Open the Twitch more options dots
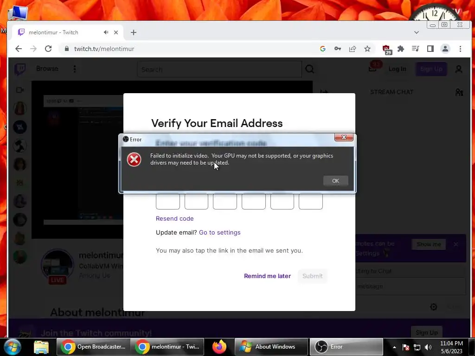 click(75, 69)
